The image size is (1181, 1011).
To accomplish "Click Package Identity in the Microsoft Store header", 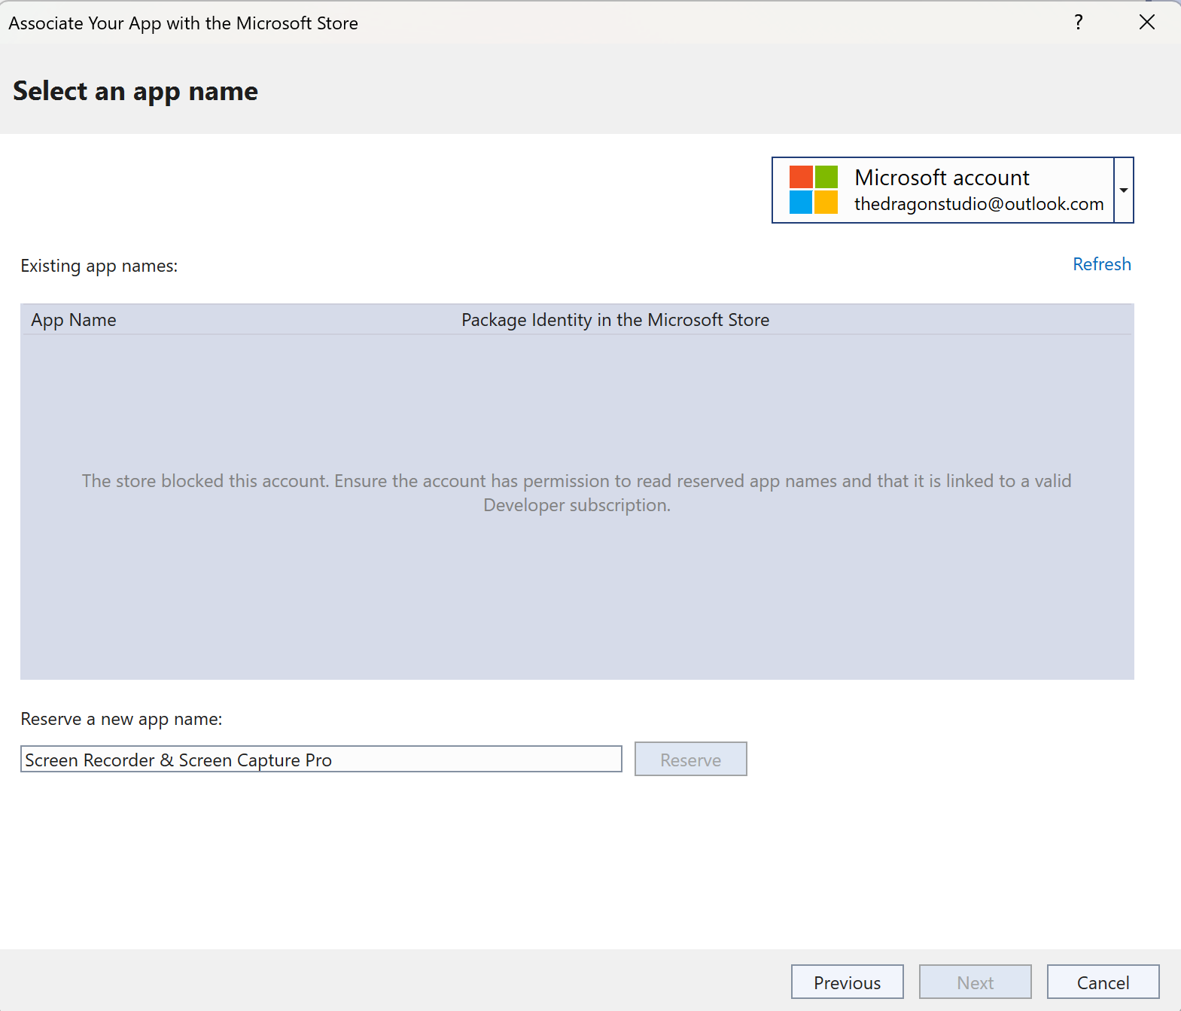I will [615, 320].
